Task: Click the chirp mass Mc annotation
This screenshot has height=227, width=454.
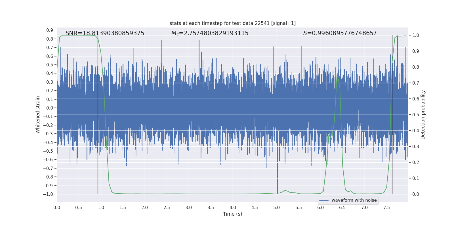Action: point(210,33)
